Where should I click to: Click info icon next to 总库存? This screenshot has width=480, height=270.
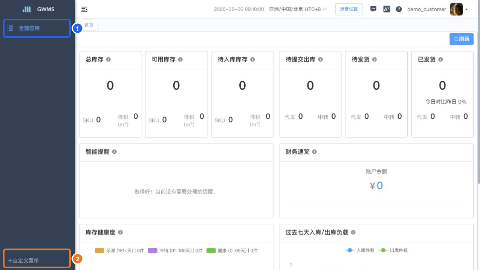point(109,59)
